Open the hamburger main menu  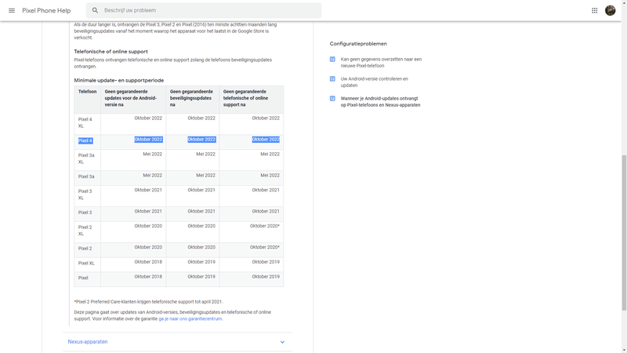[12, 10]
